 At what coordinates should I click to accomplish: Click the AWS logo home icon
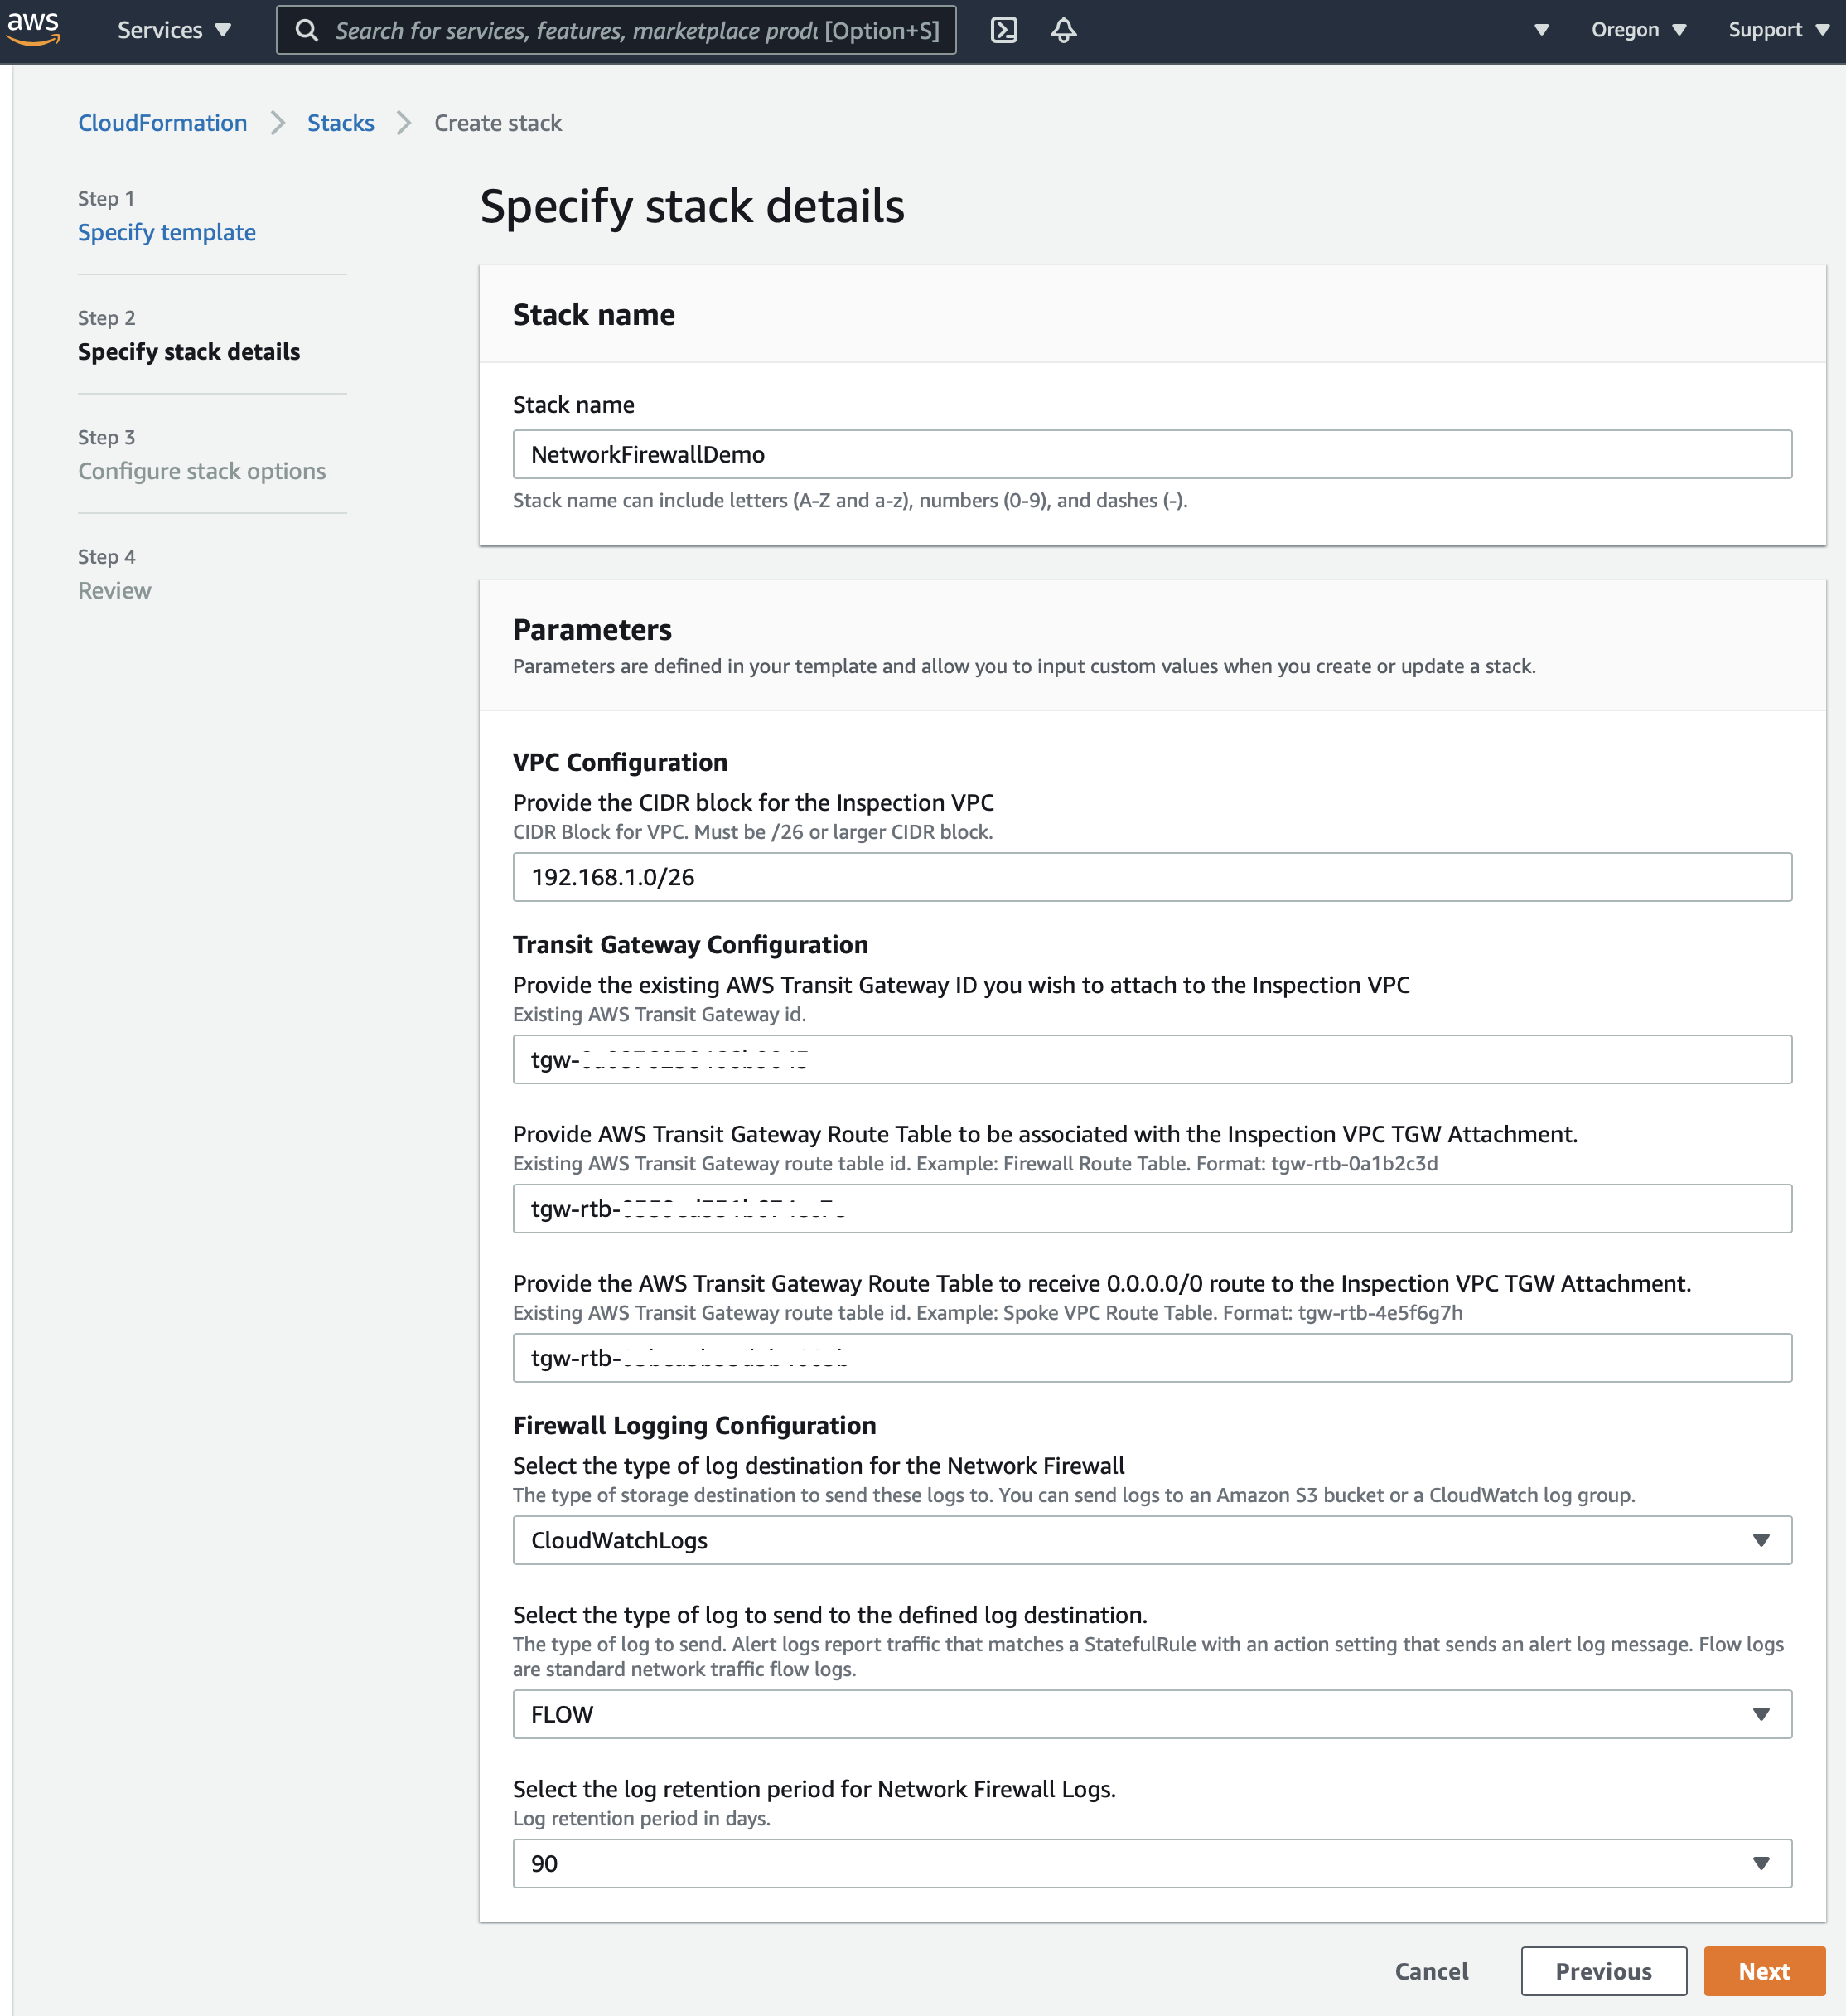click(x=33, y=28)
